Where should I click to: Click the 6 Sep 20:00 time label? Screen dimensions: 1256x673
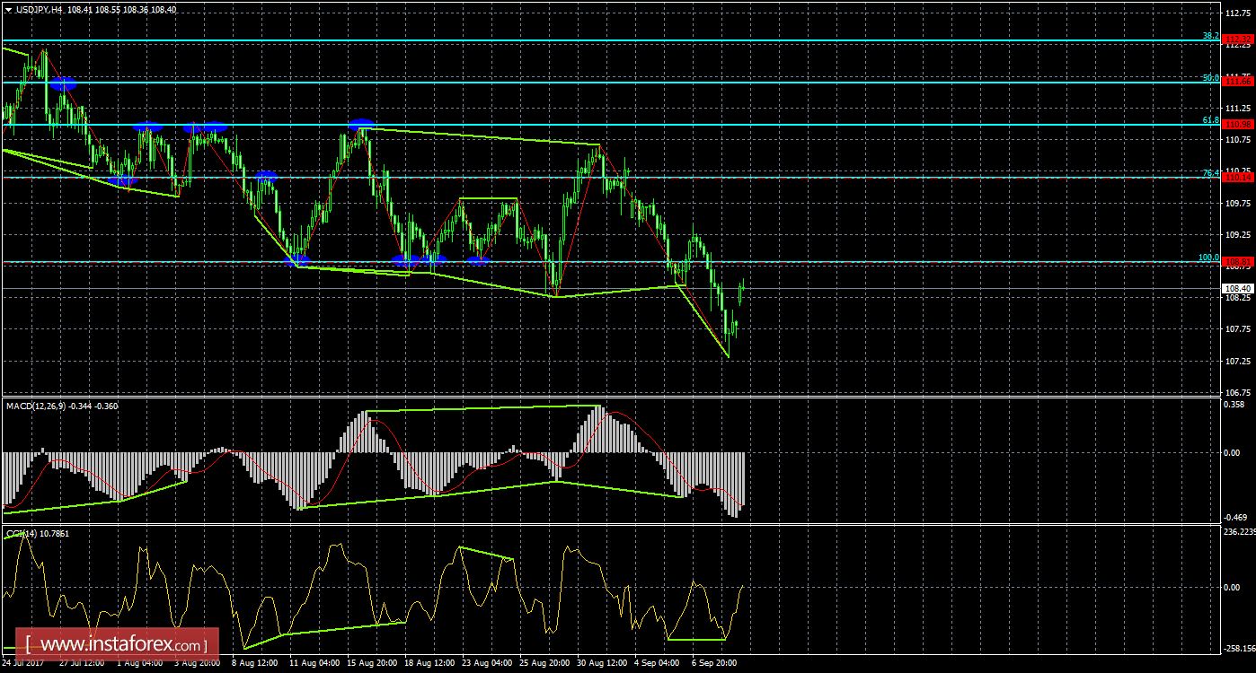pyautogui.click(x=714, y=664)
